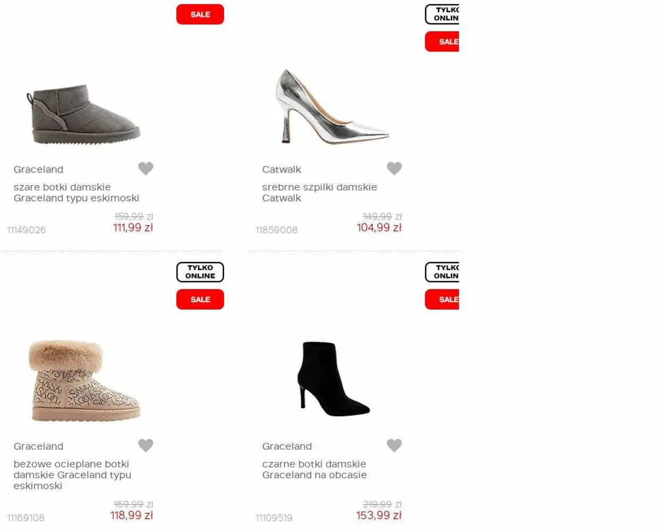
Task: View black heeled ankle boot image
Action: click(333, 379)
